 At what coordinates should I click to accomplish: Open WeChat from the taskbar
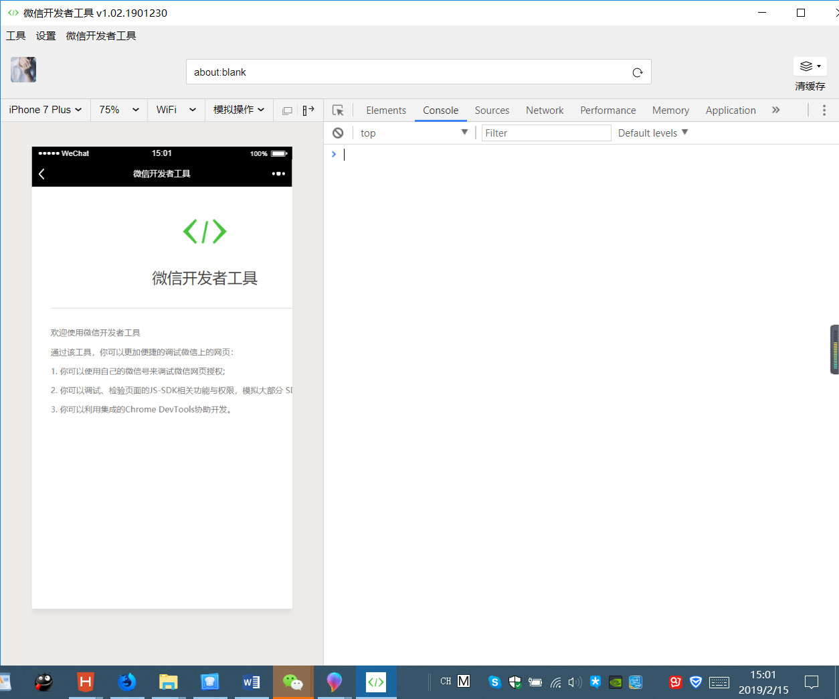293,682
